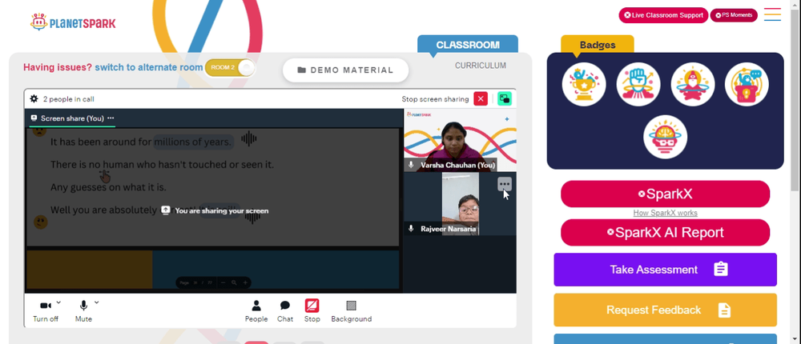
Task: Toggle the ROOM 2 switch
Action: tap(230, 68)
